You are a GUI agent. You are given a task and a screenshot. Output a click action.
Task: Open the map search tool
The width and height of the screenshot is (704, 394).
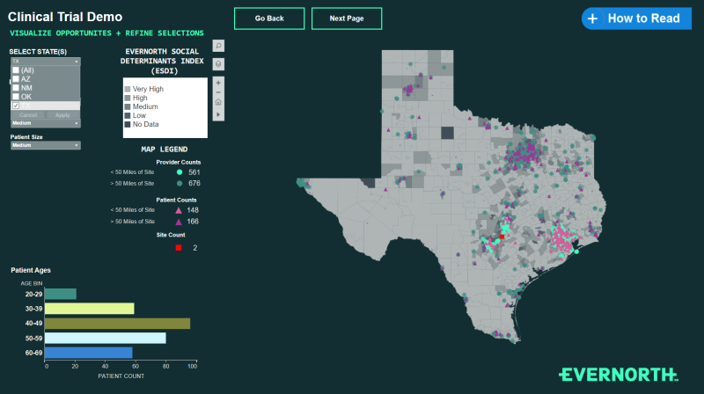tap(218, 46)
